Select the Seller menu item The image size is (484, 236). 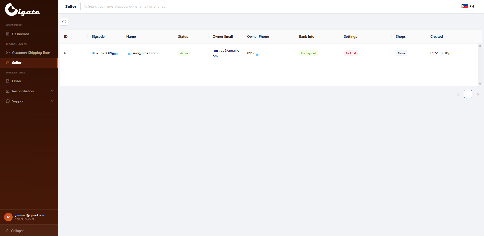(x=29, y=63)
